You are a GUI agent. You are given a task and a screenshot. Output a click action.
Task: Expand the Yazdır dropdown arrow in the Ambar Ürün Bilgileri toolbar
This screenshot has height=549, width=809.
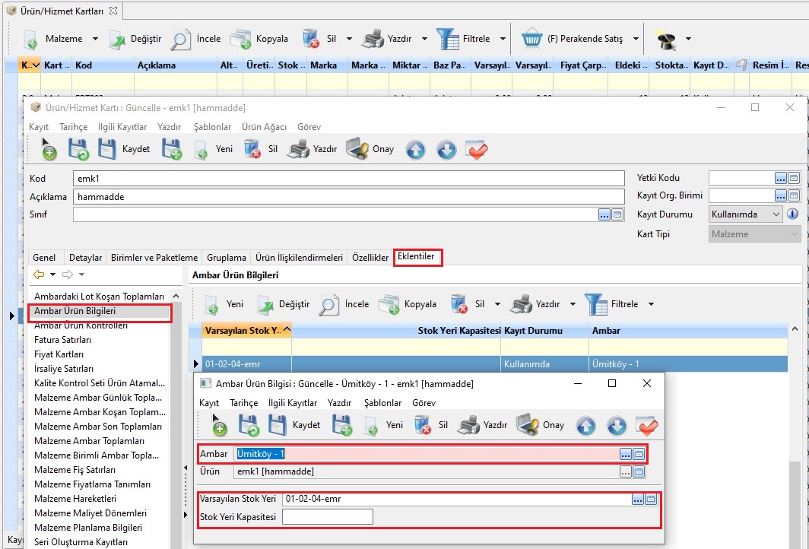(x=573, y=304)
